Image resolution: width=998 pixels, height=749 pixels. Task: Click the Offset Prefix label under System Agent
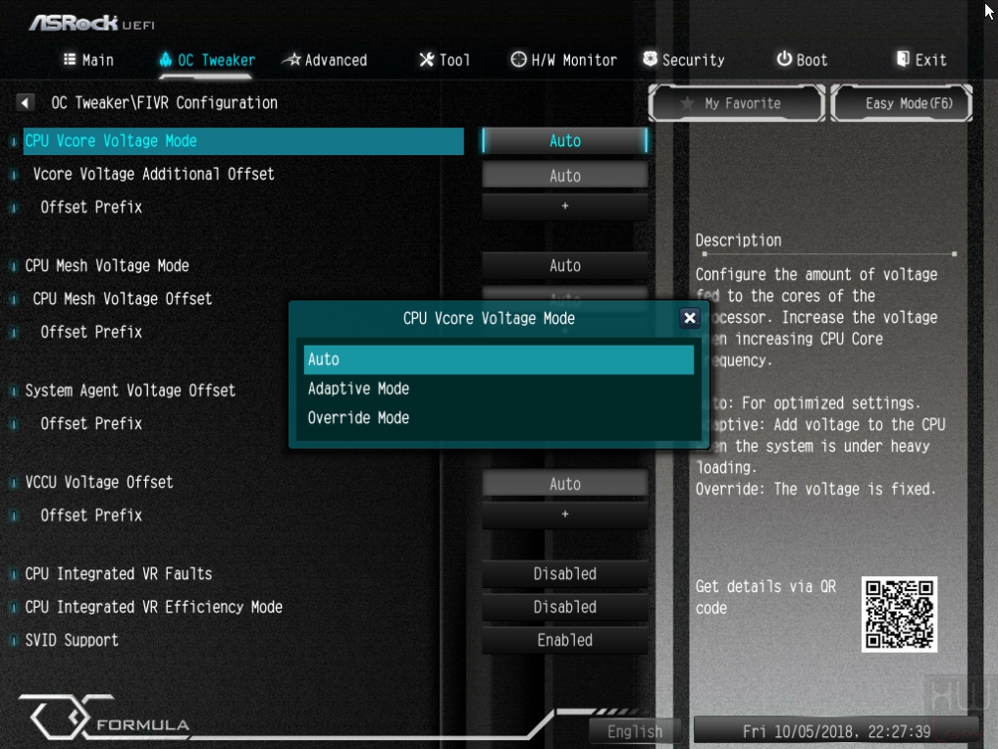tap(91, 423)
